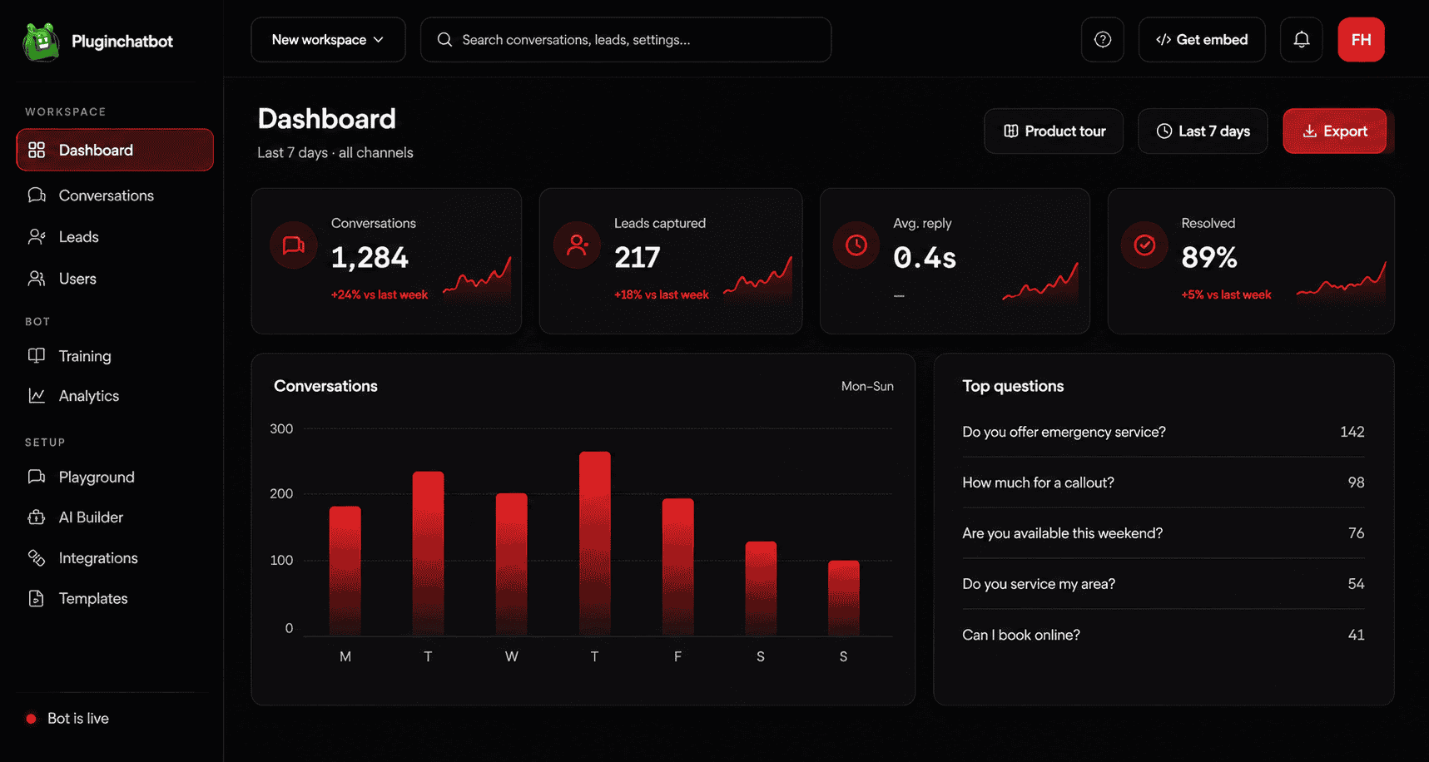The width and height of the screenshot is (1429, 762).
Task: Select 'Are you available this weekend?' row
Action: pyautogui.click(x=1164, y=533)
